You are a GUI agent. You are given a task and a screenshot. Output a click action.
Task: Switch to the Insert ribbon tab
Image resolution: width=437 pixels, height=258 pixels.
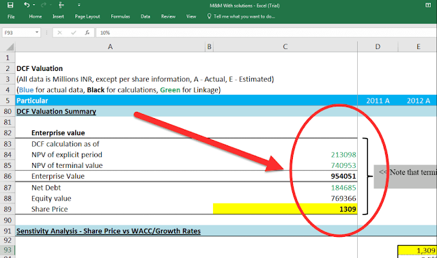pos(58,16)
